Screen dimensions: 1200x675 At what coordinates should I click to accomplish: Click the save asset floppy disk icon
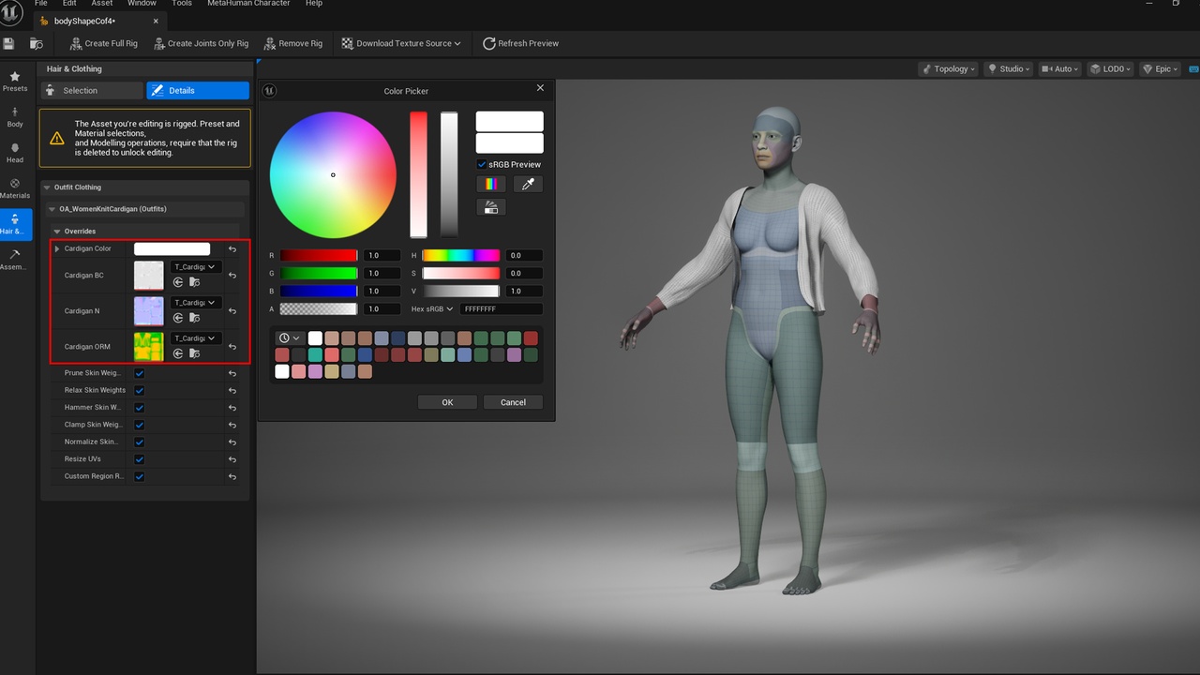8,43
